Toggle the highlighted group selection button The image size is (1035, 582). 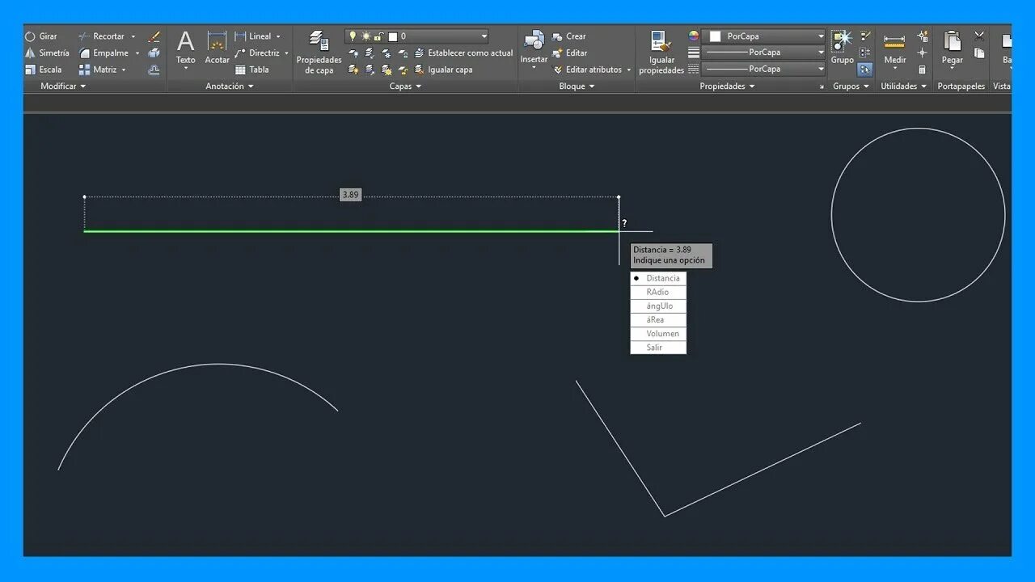[864, 70]
